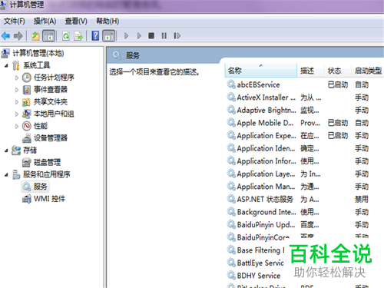Open the 帮助(H) menu

tap(108, 22)
